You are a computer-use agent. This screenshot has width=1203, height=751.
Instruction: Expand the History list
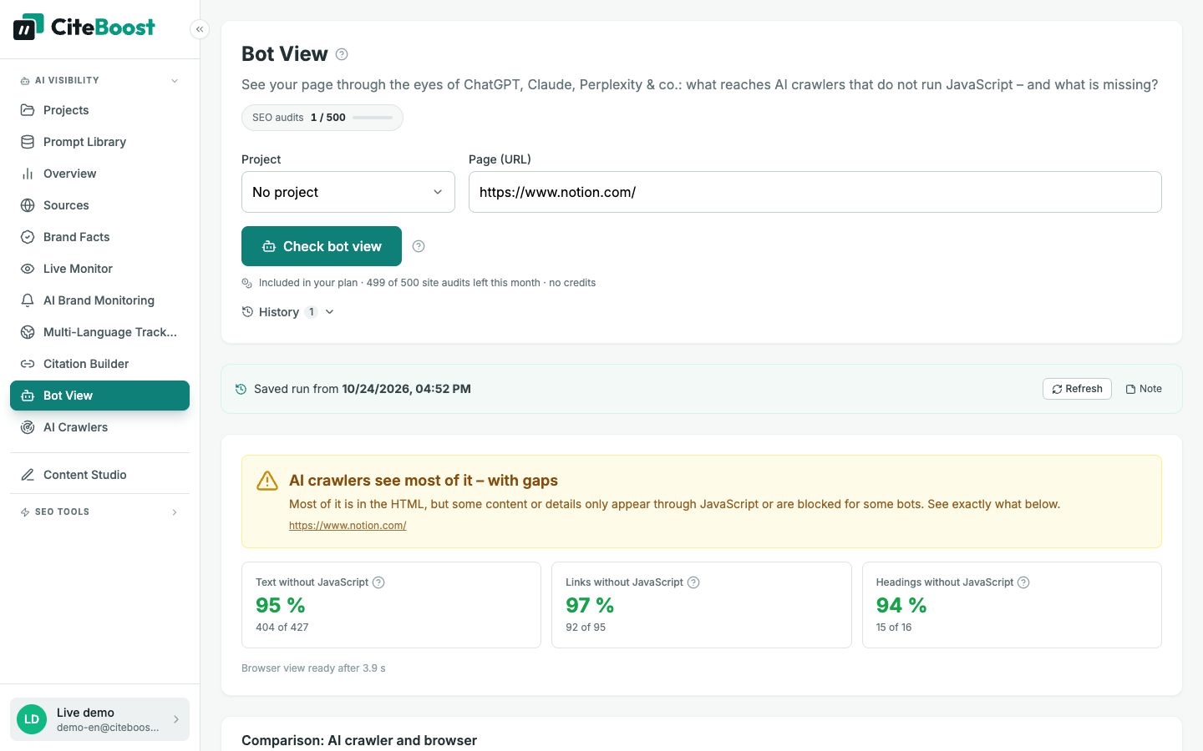pyautogui.click(x=288, y=312)
